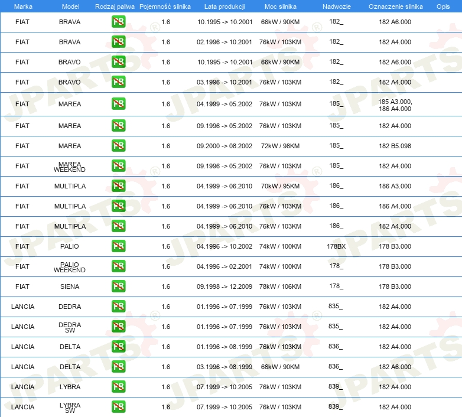The image size is (462, 417).
Task: Click LANCIA brand in the DEDRA SW row
Action: (22, 327)
